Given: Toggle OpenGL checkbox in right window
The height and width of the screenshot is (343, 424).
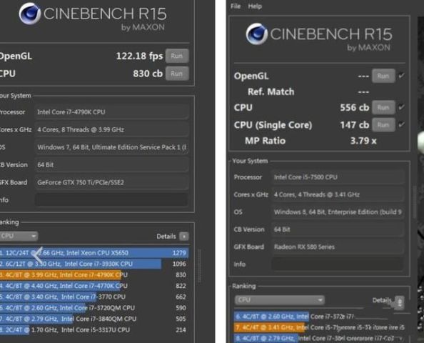Looking at the screenshot, I should coord(402,76).
